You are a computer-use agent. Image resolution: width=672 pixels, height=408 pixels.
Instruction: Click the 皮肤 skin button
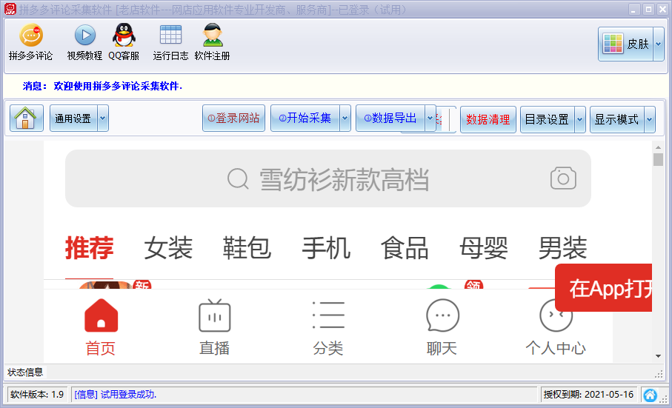point(626,44)
